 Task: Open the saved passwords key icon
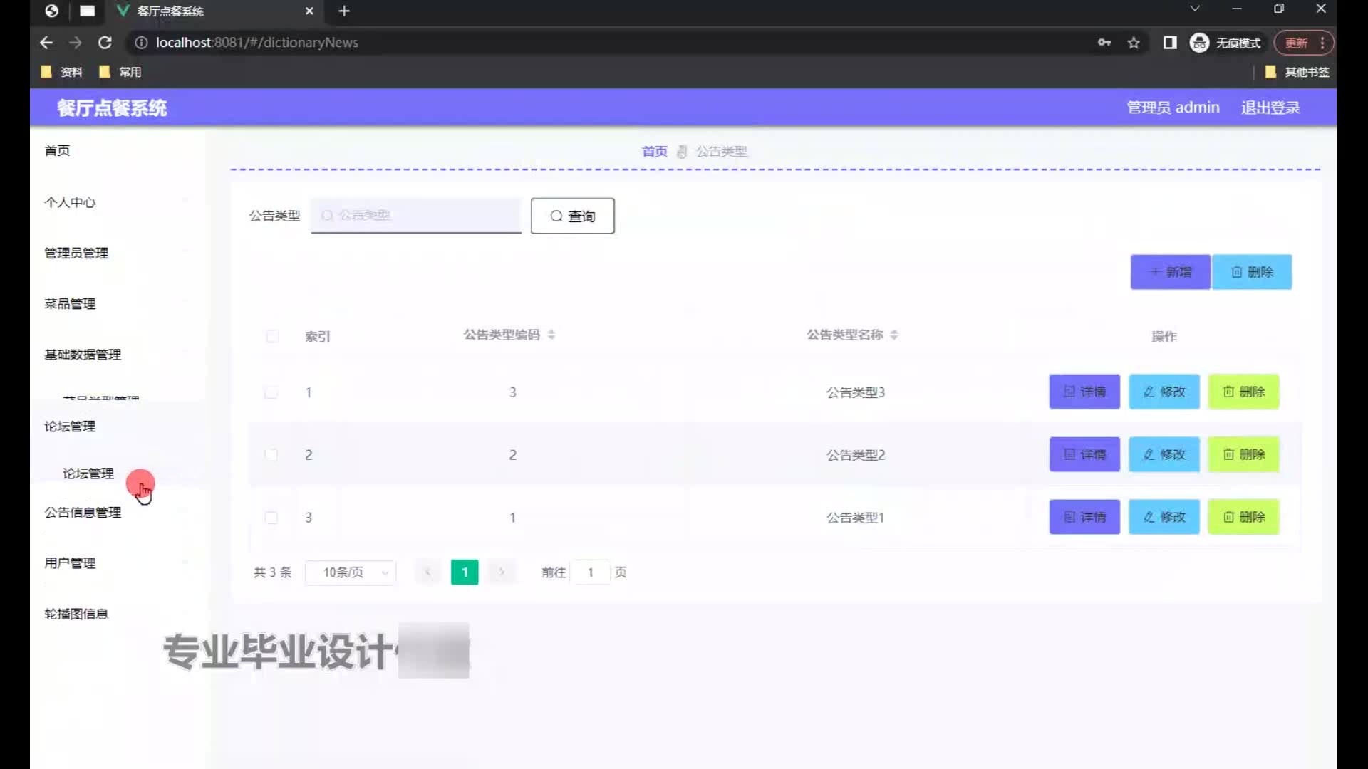pos(1104,43)
